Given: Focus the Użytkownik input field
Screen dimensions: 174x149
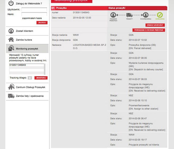Looking at the screenshot, I should [x=34, y=9].
